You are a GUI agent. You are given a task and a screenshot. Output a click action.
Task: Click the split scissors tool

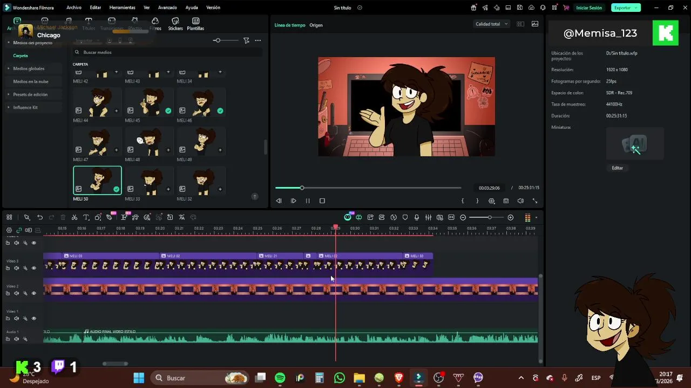tap(74, 217)
